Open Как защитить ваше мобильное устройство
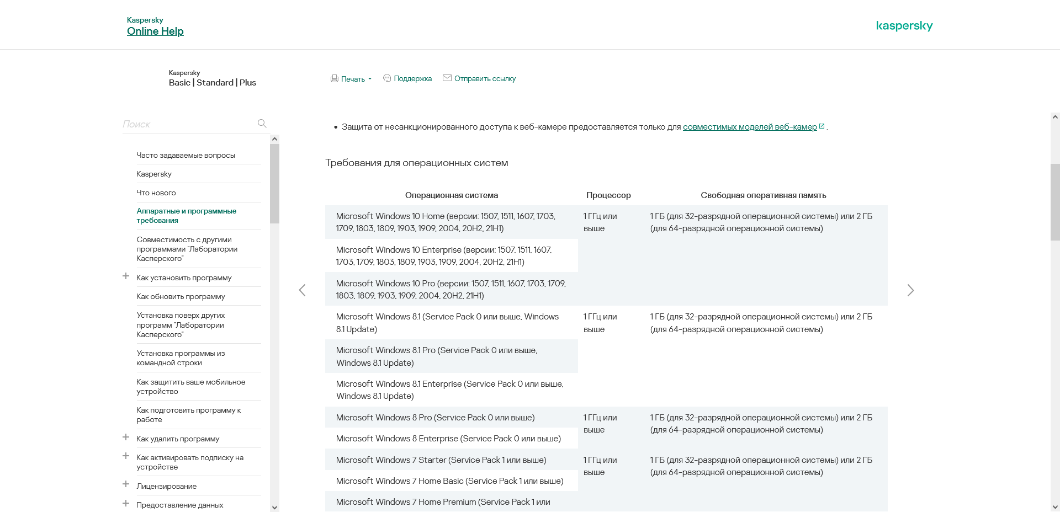Image resolution: width=1060 pixels, height=512 pixels. point(191,387)
